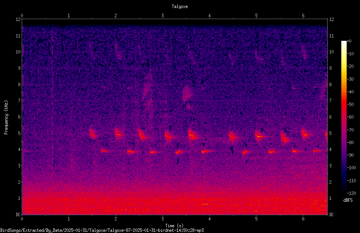Select the file path text at bottom
The height and width of the screenshot is (233, 360).
102,230
